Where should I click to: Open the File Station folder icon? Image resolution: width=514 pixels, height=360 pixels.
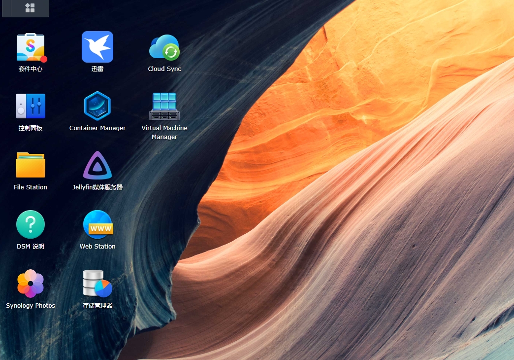pyautogui.click(x=31, y=165)
